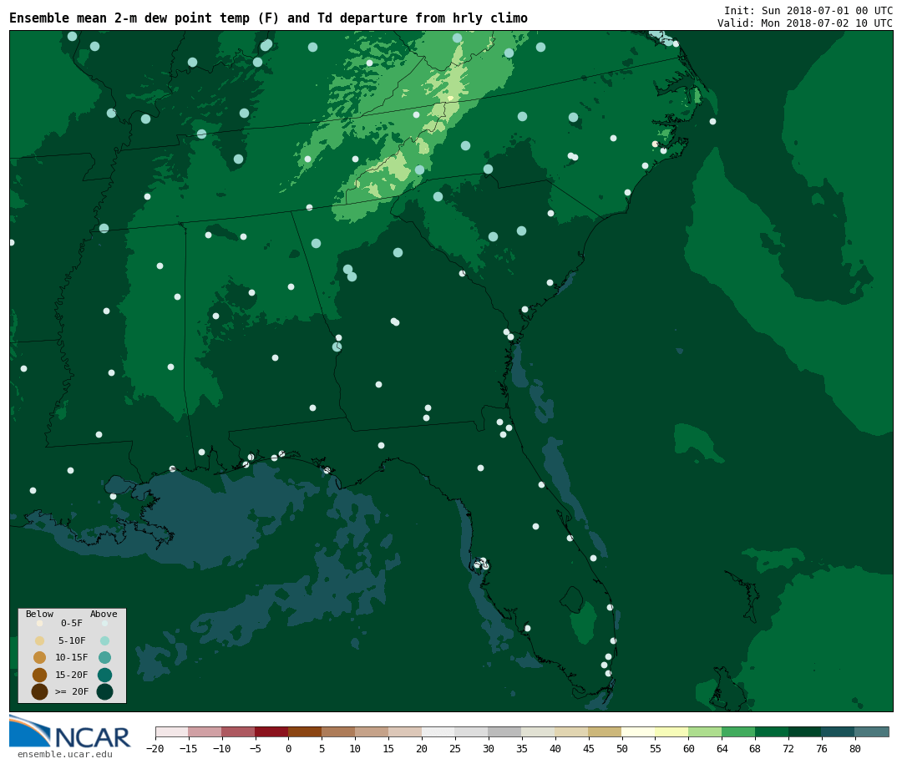
Task: Click the Above 15-20F dark teal legend circle
Action: [x=104, y=675]
